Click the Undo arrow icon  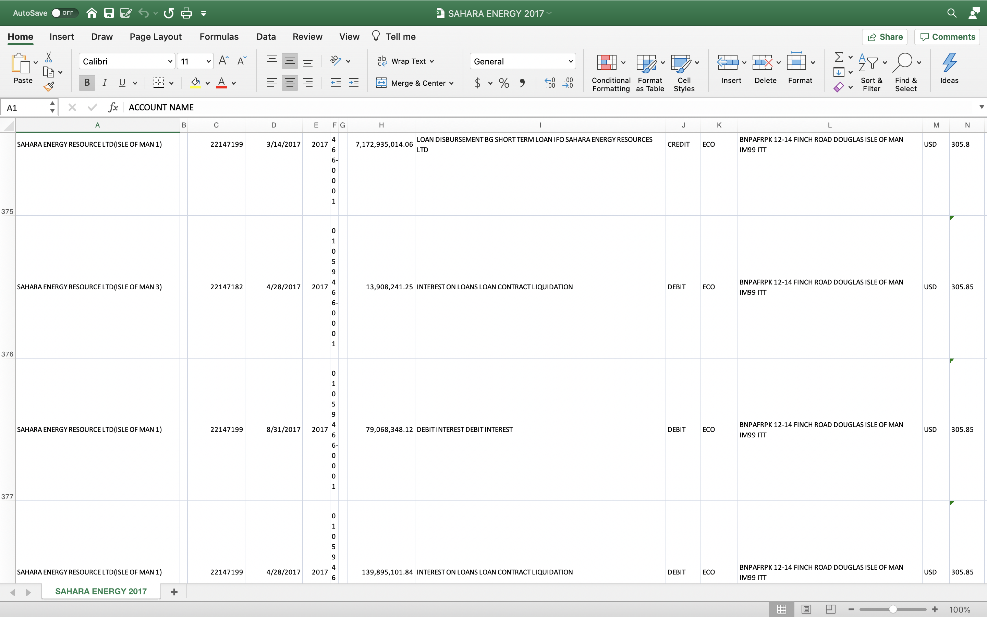click(x=143, y=13)
